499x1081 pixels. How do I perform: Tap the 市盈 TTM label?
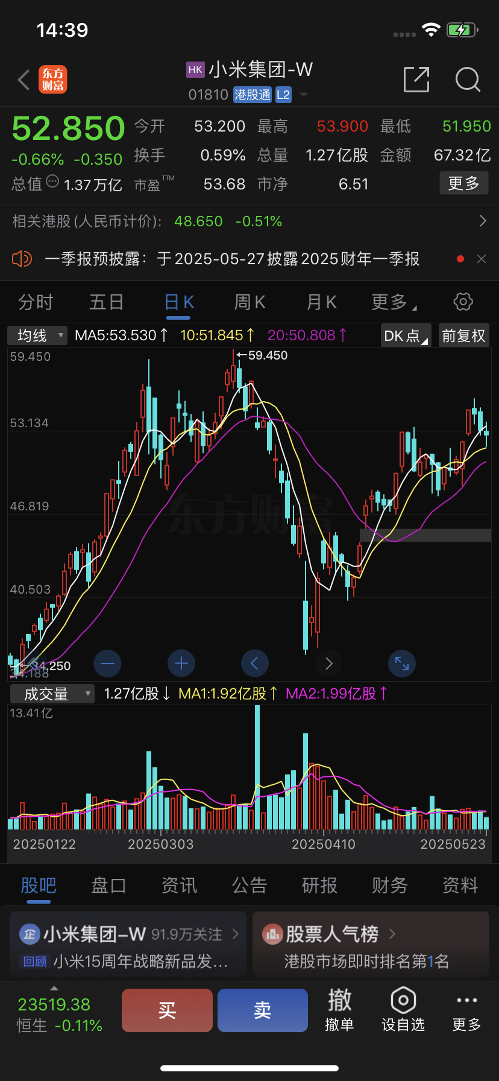point(154,183)
